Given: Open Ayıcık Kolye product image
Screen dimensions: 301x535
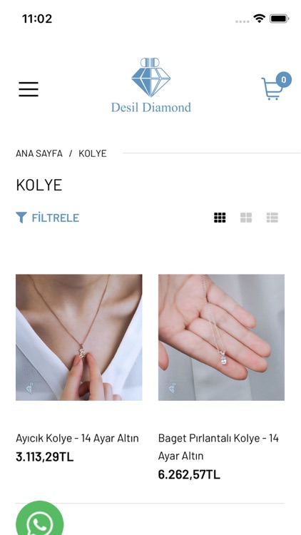Looking at the screenshot, I should click(x=79, y=337).
